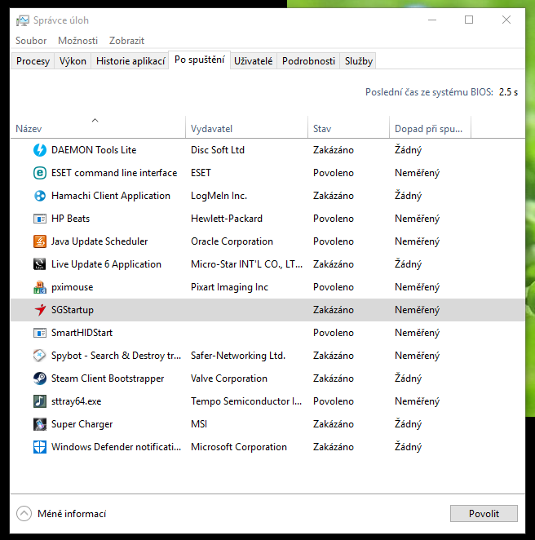Select the Windows Defender notification name
Viewport: 535px width, 540px height.
pyautogui.click(x=116, y=447)
